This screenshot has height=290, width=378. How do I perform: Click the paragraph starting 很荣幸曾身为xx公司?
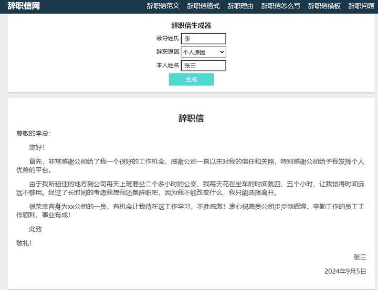coord(190,211)
